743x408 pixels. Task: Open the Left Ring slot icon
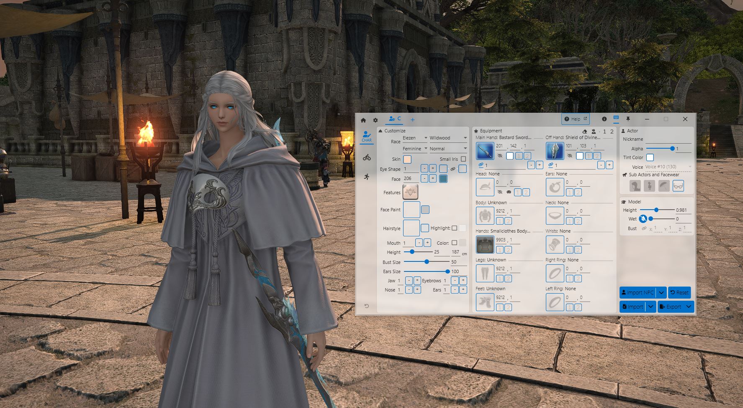555,302
